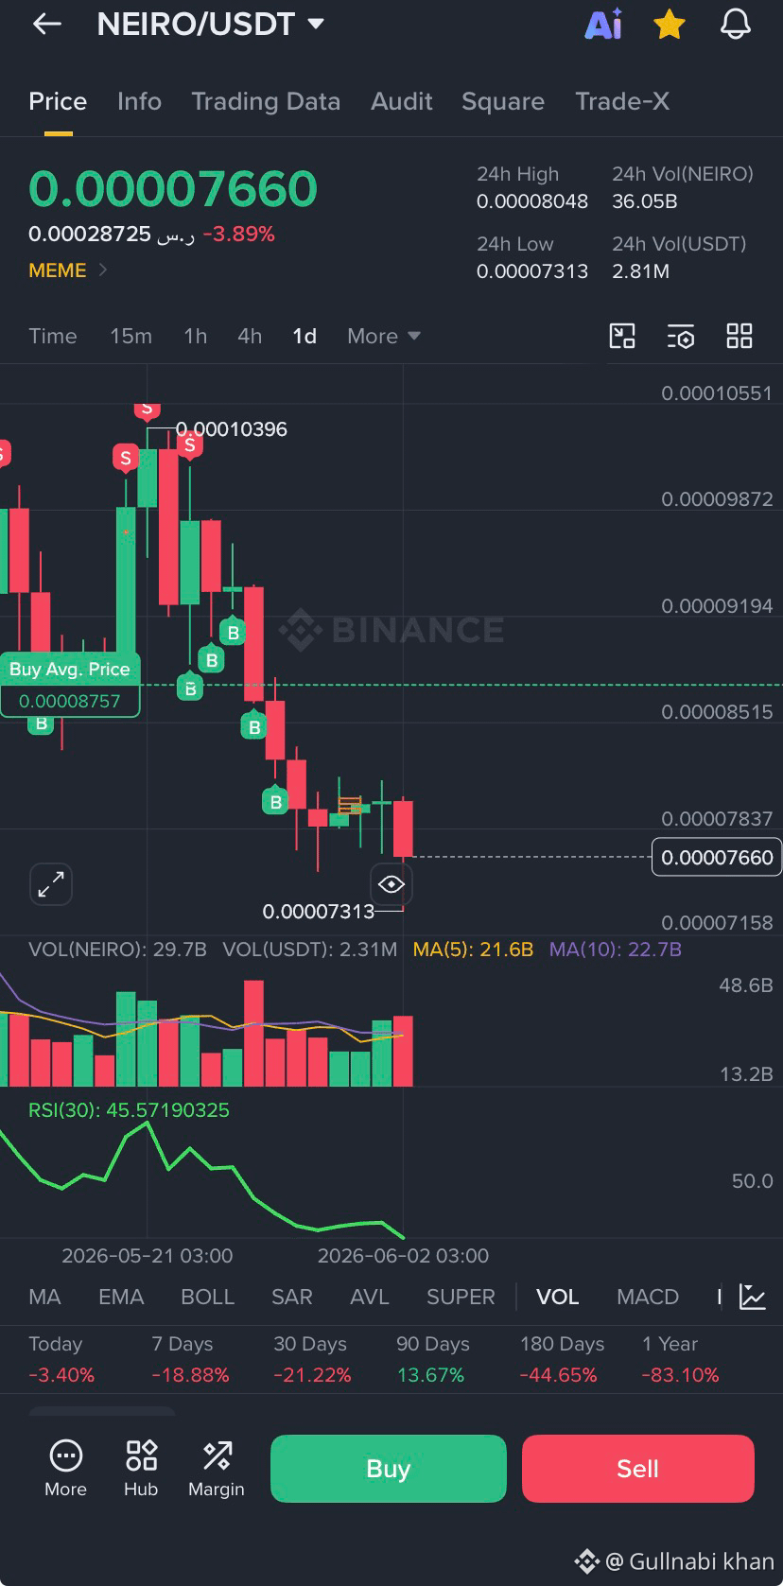Screen dimensions: 783x1586
Task: Toggle the MACD sub-indicator
Action: click(648, 1297)
